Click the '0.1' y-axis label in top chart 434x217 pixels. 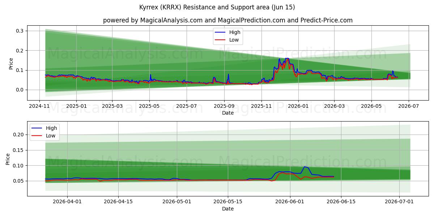(x=20, y=70)
